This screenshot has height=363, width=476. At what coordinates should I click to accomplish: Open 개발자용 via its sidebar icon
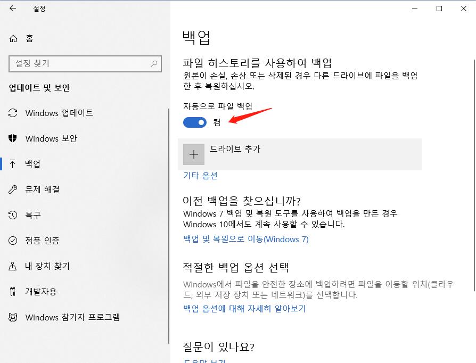click(x=13, y=292)
